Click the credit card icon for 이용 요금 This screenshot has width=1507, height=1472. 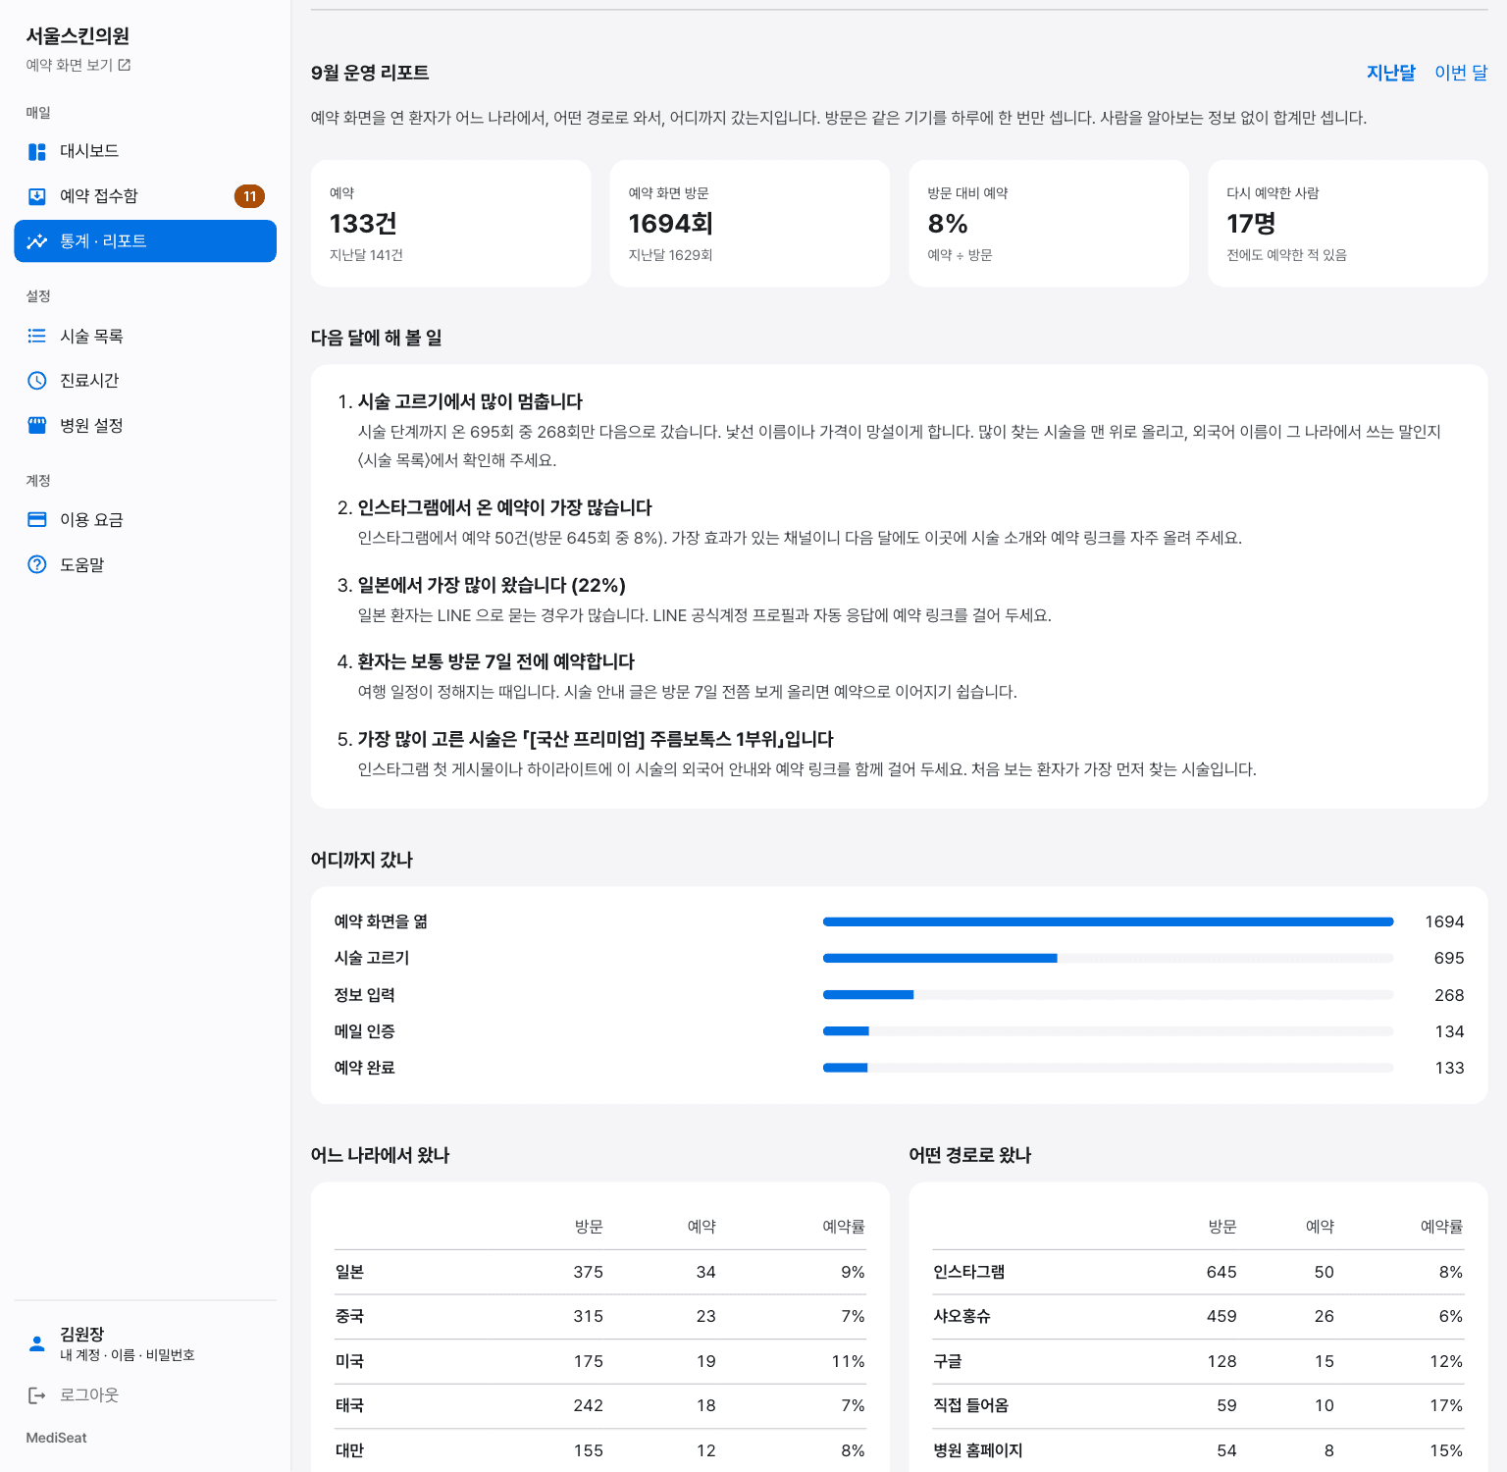(x=37, y=520)
